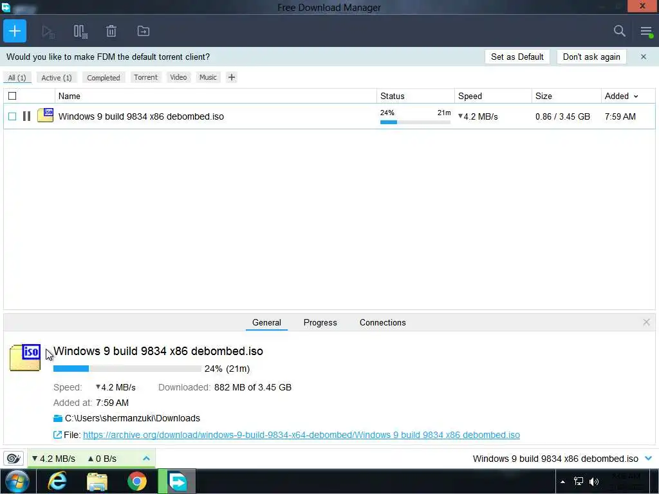Switch to the General details tab
The height and width of the screenshot is (494, 659).
266,322
